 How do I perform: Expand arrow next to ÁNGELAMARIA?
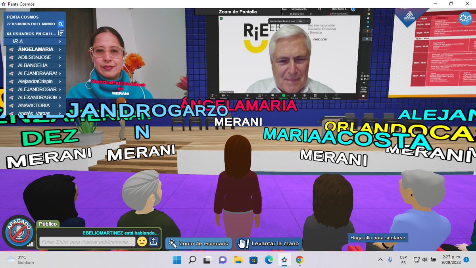click(60, 50)
